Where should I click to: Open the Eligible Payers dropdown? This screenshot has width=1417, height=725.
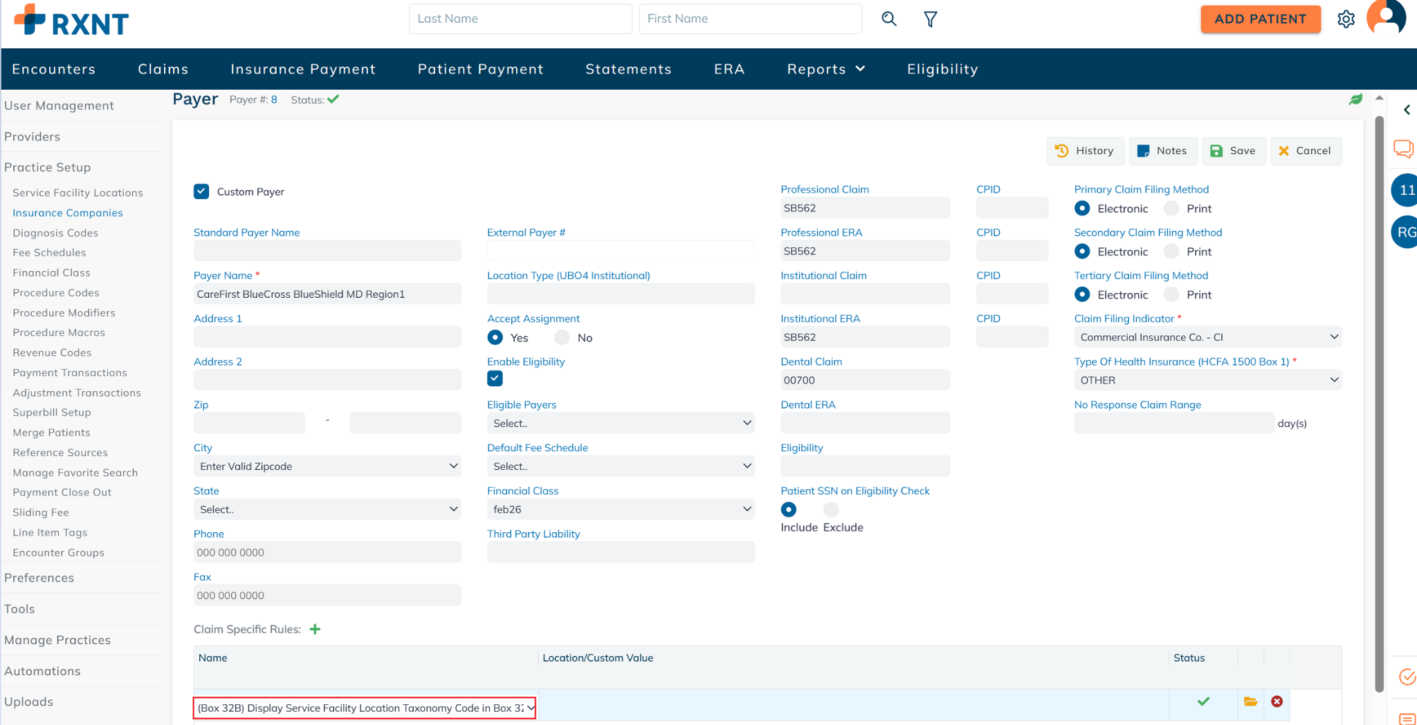point(620,423)
